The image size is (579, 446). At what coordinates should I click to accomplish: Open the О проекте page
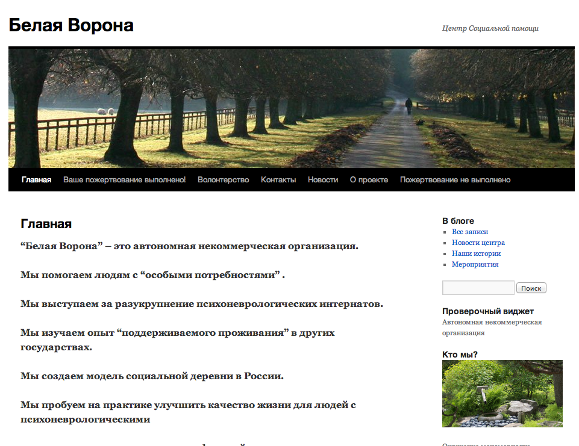369,180
